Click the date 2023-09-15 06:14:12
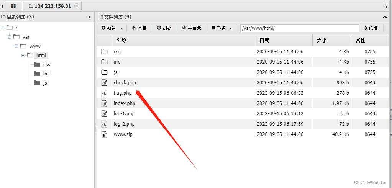This screenshot has height=188, width=392. (280, 114)
